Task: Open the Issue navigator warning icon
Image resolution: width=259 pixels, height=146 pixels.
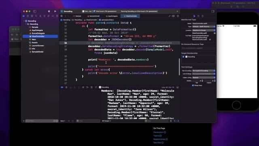Action: click(x=40, y=16)
